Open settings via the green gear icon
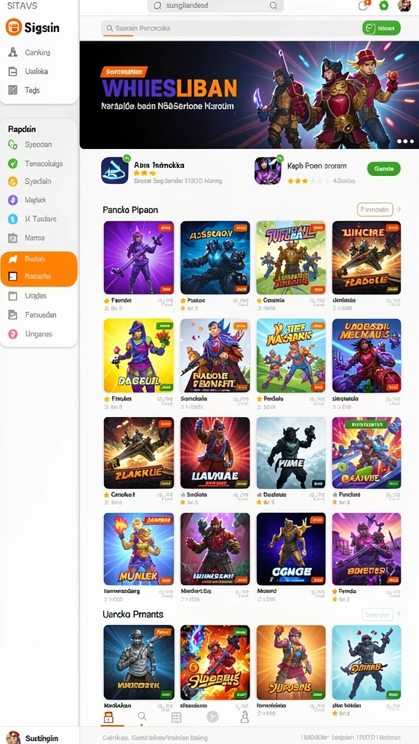419x744 pixels. tap(383, 6)
